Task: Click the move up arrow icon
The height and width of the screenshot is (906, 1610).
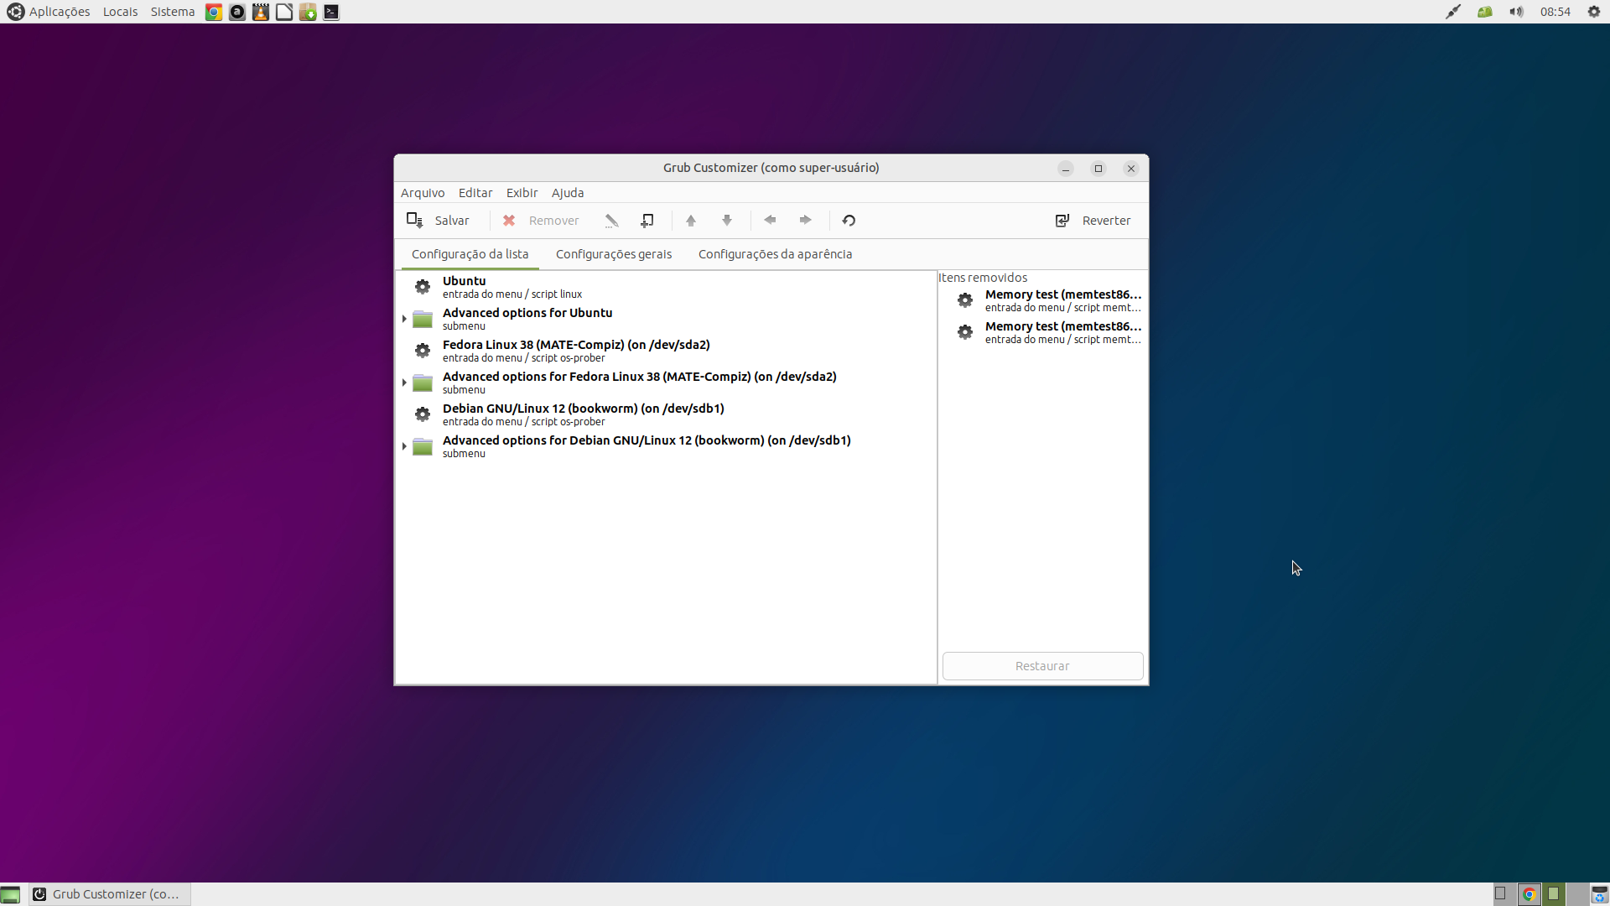Action: pyautogui.click(x=691, y=221)
